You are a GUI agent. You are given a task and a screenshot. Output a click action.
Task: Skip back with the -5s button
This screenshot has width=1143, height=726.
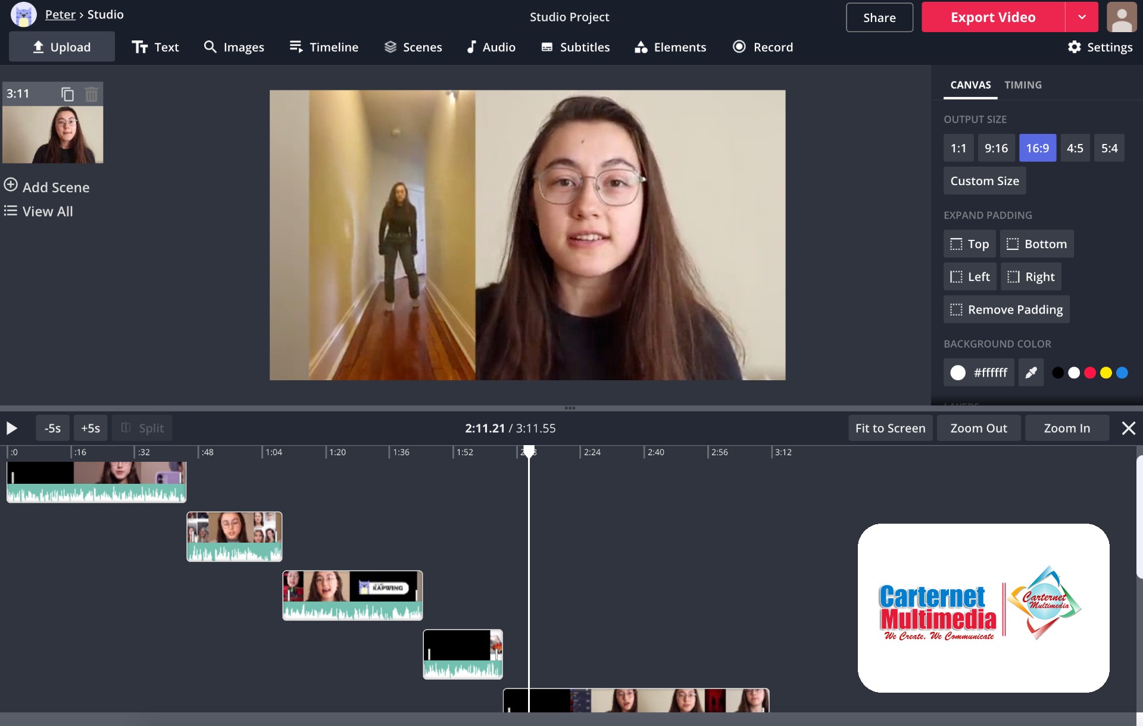pyautogui.click(x=52, y=428)
